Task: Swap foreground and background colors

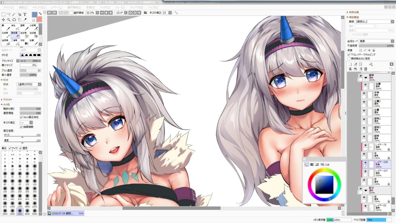Action: tap(40, 13)
